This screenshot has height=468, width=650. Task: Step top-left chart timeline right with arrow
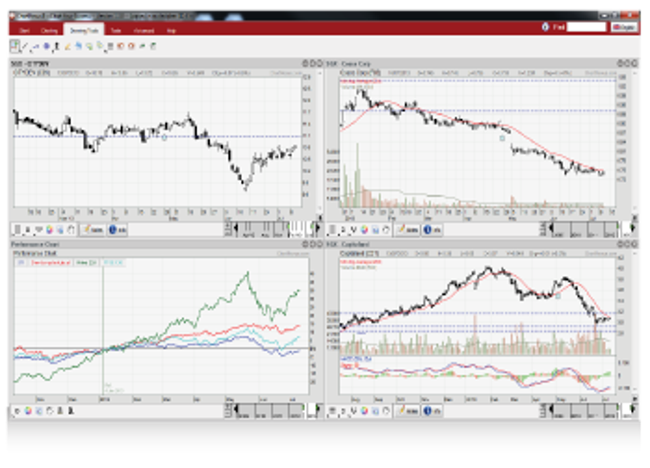[318, 228]
